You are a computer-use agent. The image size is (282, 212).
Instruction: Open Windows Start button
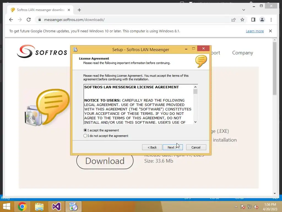7,206
